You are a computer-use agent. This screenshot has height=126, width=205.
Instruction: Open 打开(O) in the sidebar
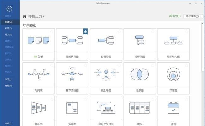point(9,28)
